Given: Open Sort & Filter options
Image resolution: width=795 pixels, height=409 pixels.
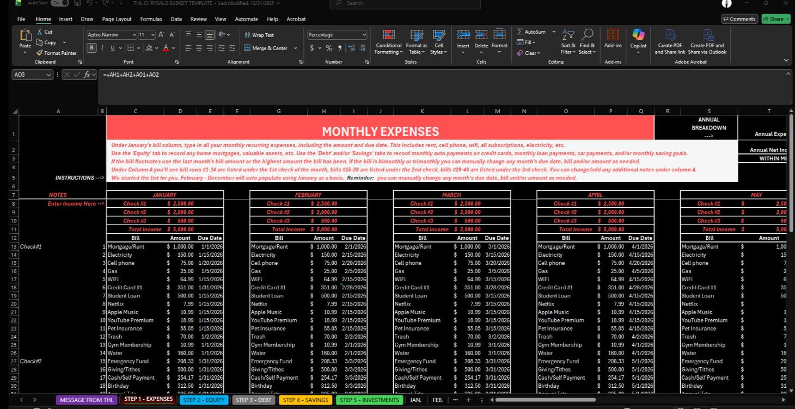Looking at the screenshot, I should (567, 44).
